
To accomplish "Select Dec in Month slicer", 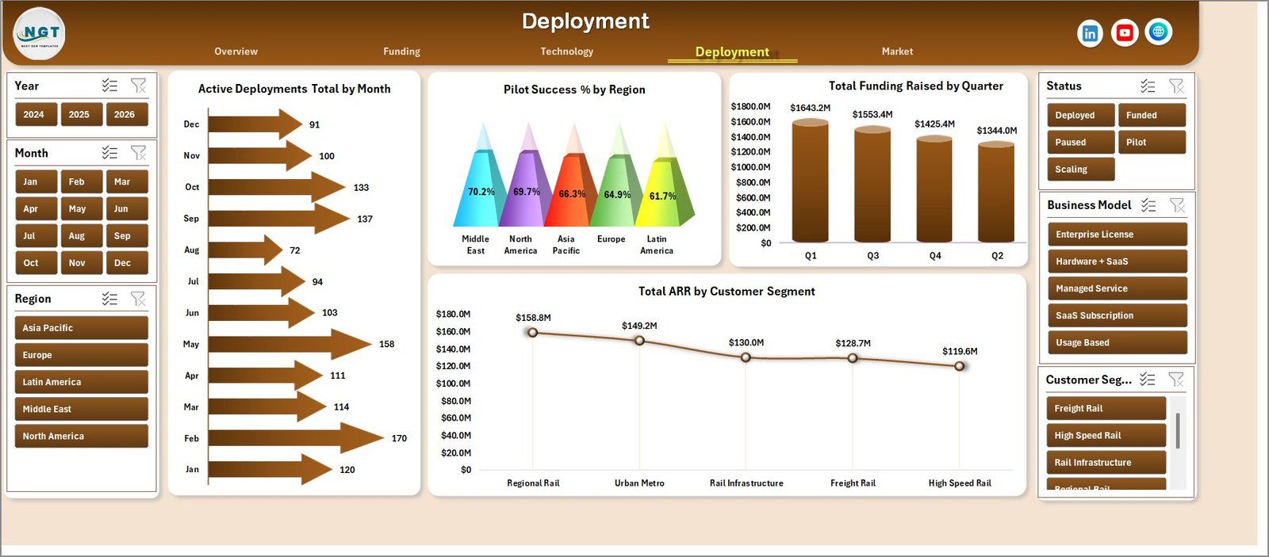I will pyautogui.click(x=127, y=263).
